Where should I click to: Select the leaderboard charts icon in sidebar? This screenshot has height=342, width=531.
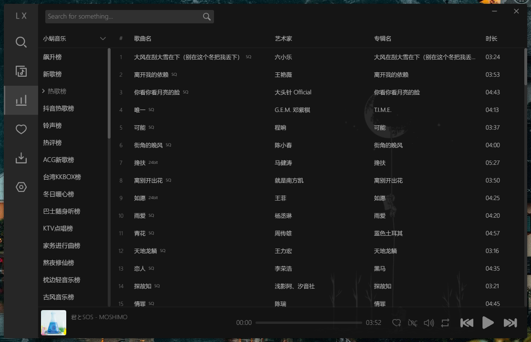click(x=21, y=100)
